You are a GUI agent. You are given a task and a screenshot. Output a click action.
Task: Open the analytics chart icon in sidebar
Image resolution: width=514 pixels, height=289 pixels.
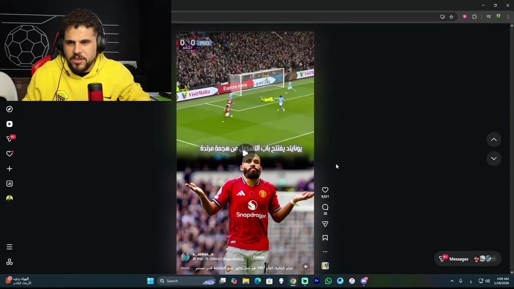9,183
